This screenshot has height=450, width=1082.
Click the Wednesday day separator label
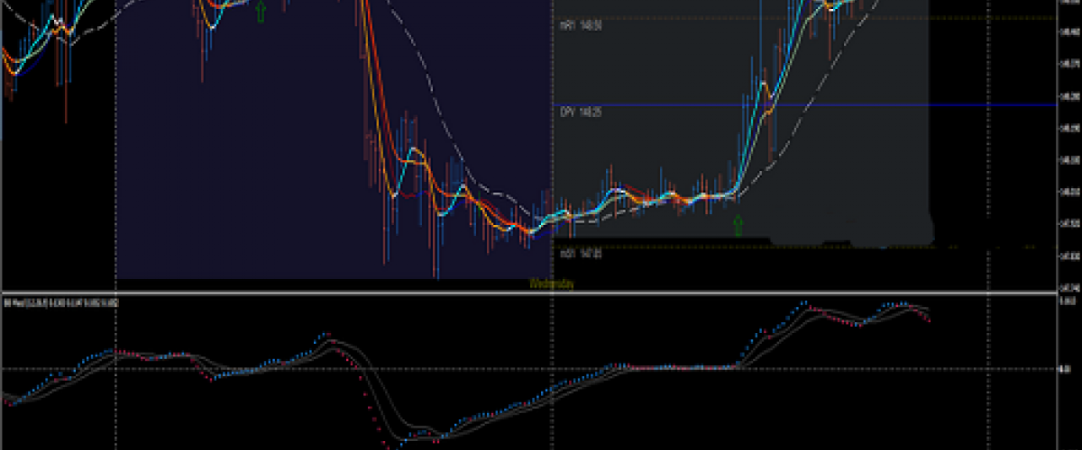coord(551,283)
